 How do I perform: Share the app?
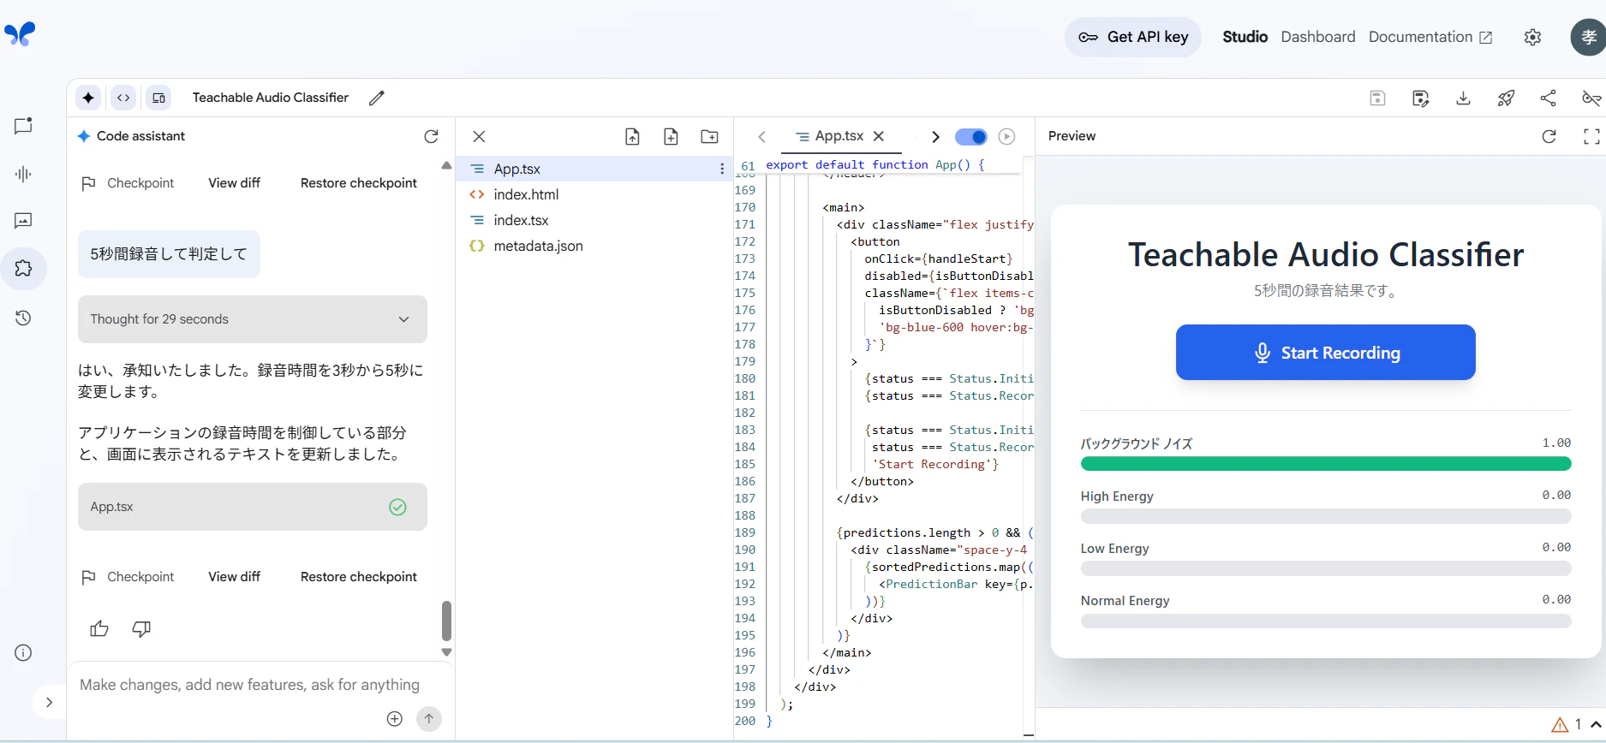coord(1548,98)
